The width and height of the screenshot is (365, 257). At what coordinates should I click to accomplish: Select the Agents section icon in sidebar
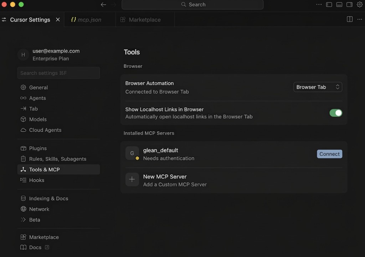[x=23, y=98]
